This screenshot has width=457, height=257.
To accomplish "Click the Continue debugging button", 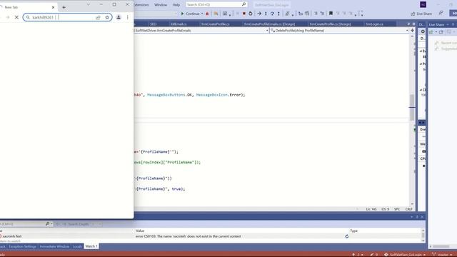I will [x=190, y=14].
